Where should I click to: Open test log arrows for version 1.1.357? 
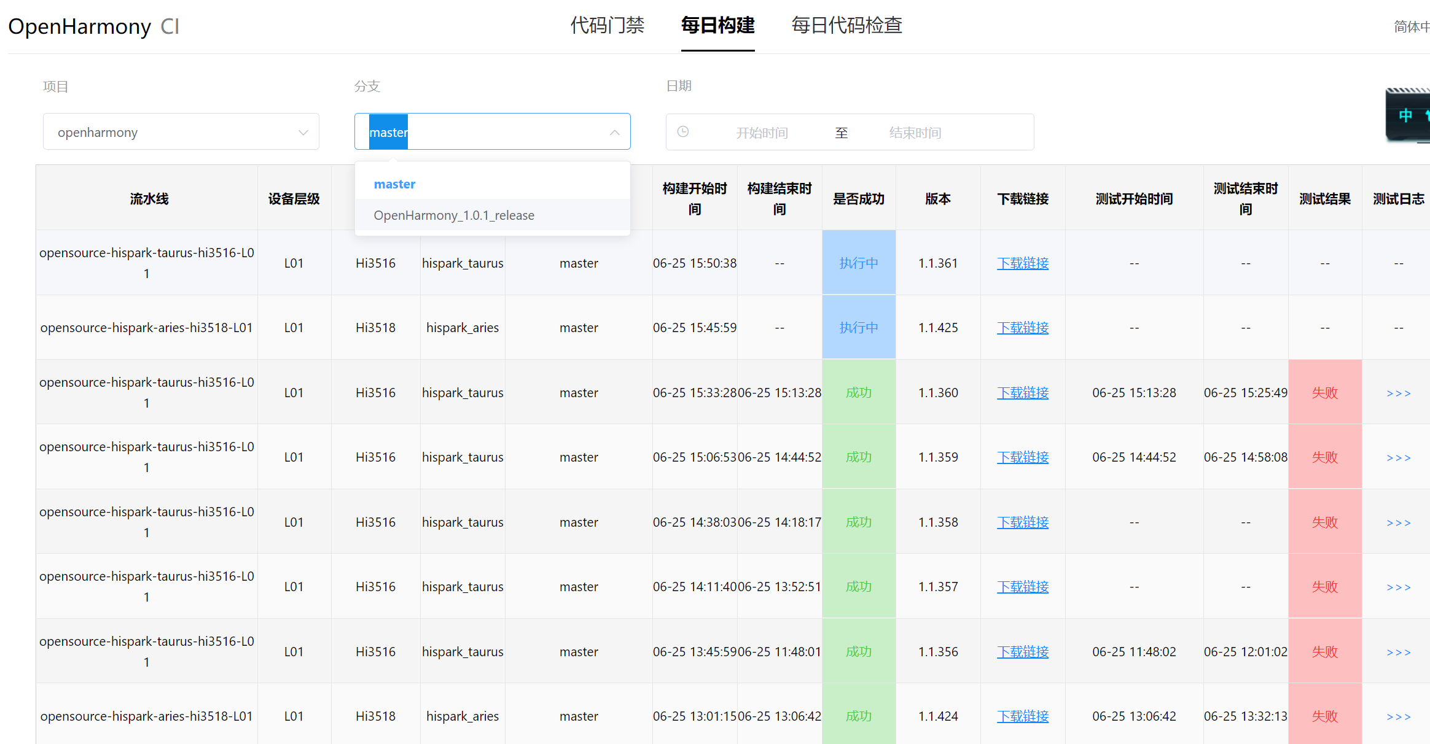[x=1398, y=587]
